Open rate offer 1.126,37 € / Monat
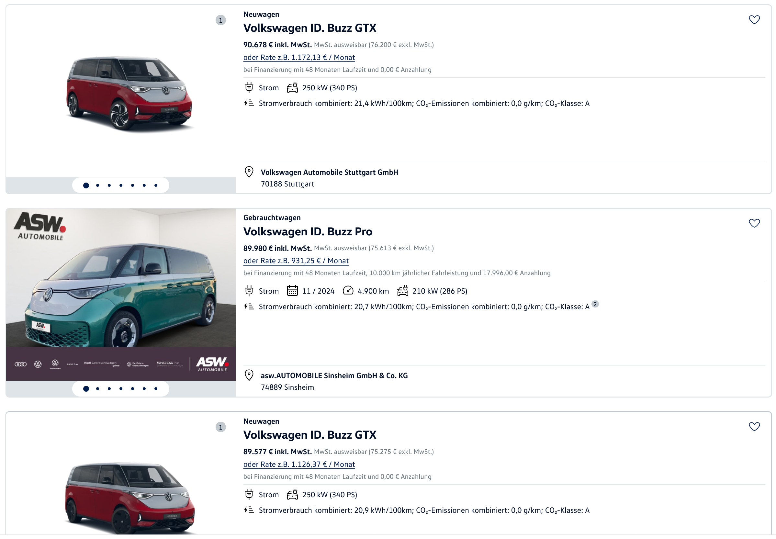Image resolution: width=776 pixels, height=539 pixels. click(x=299, y=464)
